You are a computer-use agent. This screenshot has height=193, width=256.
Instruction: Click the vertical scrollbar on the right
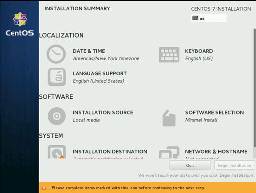[x=254, y=93]
